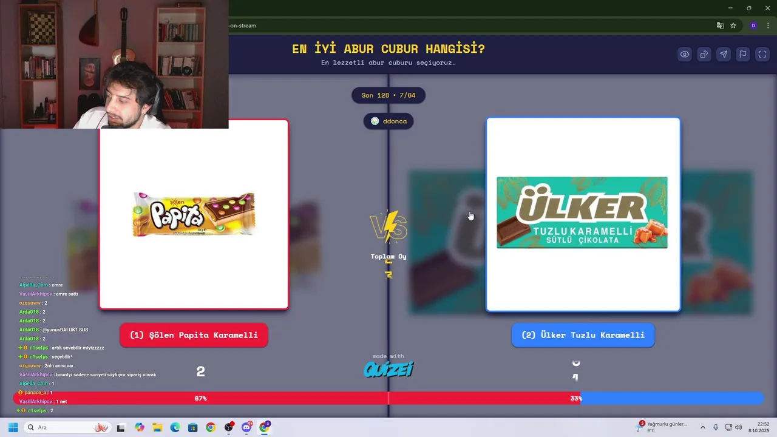Click chat message 'Arda018 : @yunusBALUK1 SUS'
This screenshot has height=437, width=777.
click(x=53, y=330)
